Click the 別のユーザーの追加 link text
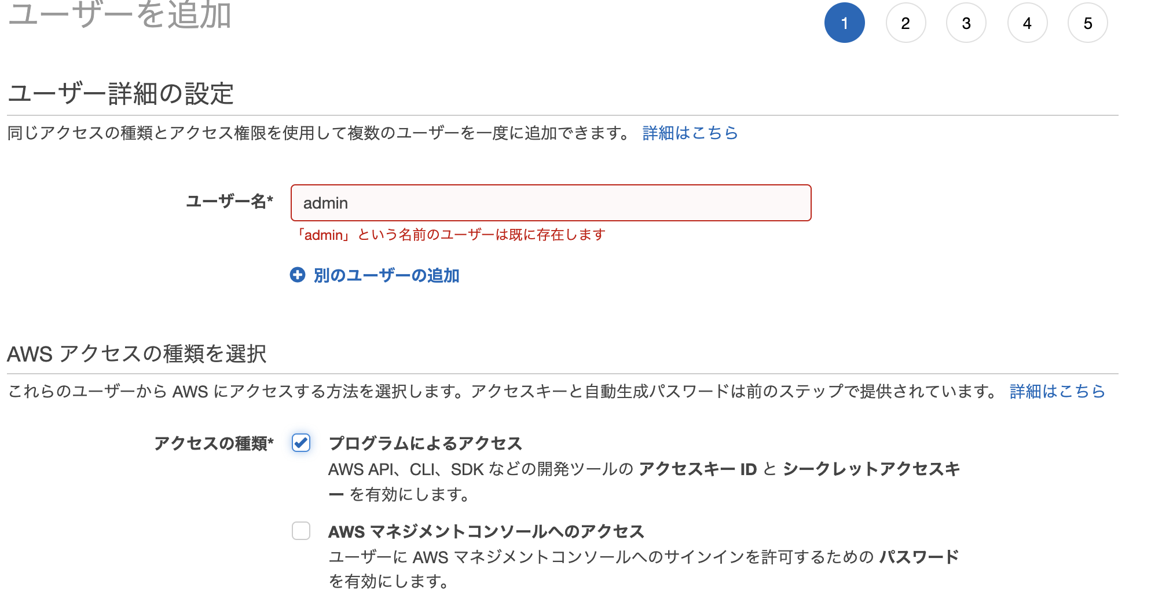 pos(386,275)
